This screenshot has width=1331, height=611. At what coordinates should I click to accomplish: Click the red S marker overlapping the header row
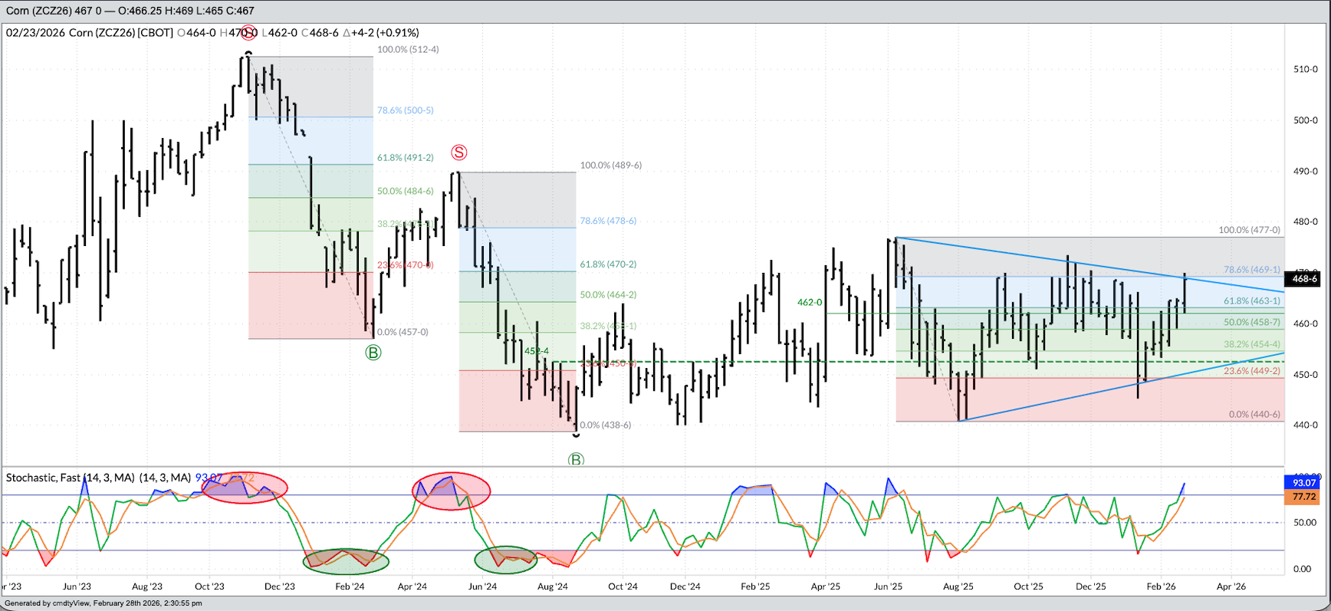[248, 33]
